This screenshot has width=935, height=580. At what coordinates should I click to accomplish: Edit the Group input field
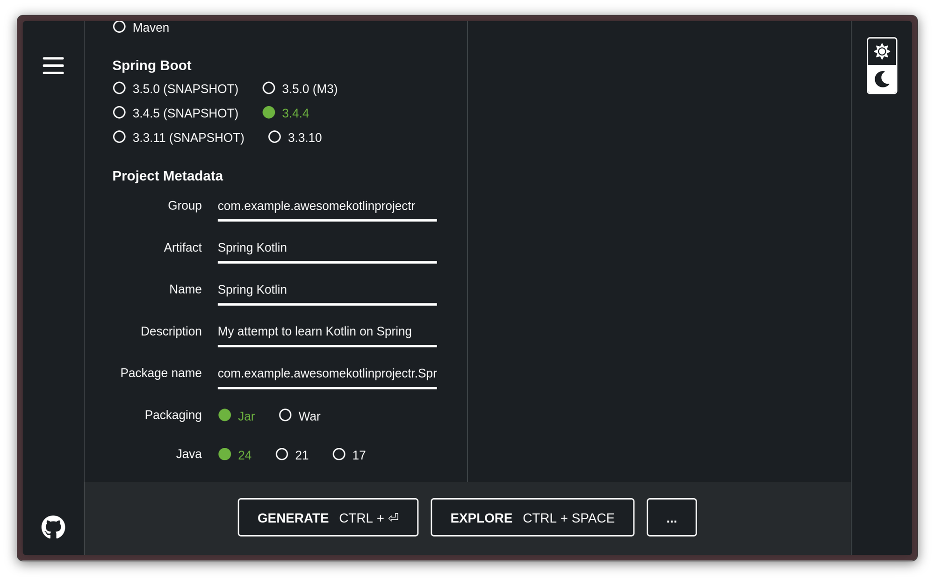click(327, 206)
